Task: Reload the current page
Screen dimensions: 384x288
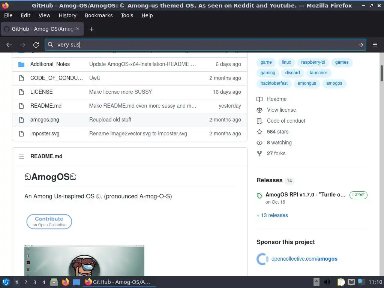Action: [36, 45]
